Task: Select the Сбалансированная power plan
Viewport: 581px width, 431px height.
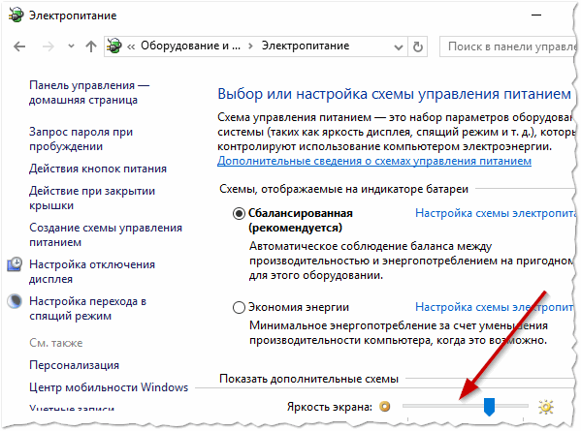Action: point(239,213)
